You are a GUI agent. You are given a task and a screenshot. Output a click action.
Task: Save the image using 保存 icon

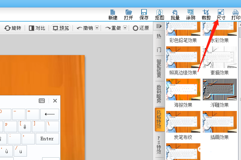(144, 14)
